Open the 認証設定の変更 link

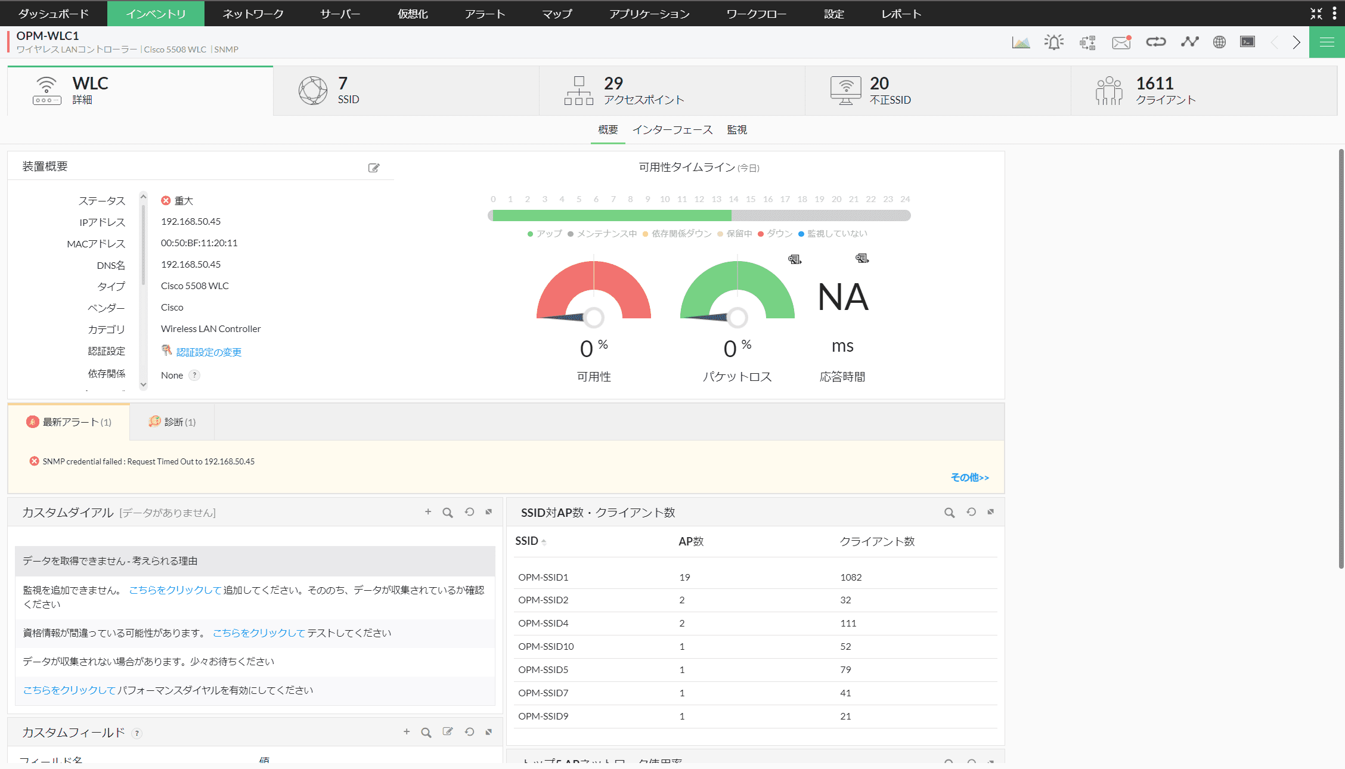(x=208, y=352)
